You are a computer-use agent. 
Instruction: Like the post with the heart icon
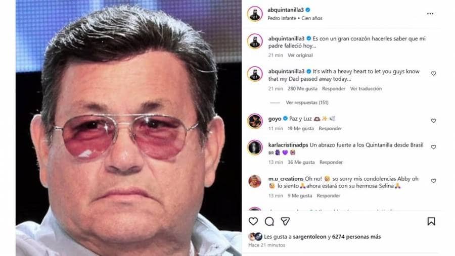pyautogui.click(x=253, y=221)
